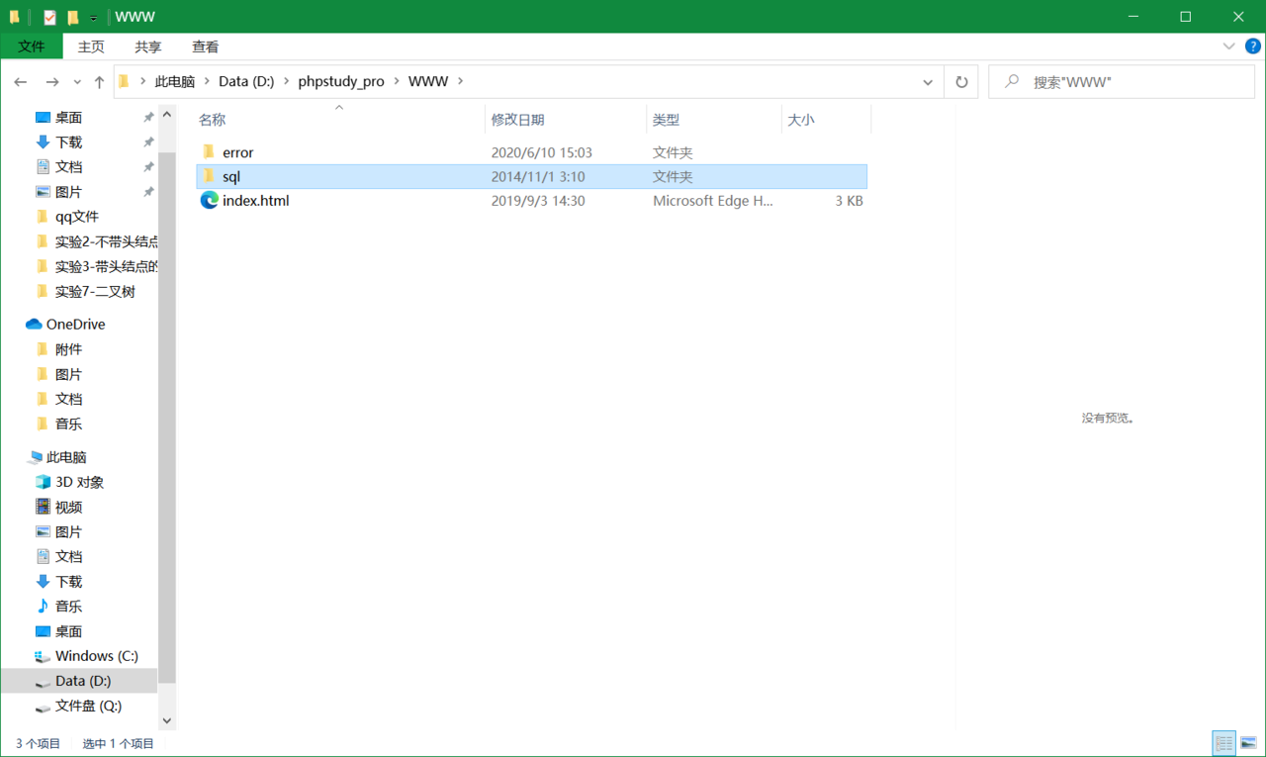1266x757 pixels.
Task: Click the date 2020/6/10 15:03
Action: pos(542,152)
